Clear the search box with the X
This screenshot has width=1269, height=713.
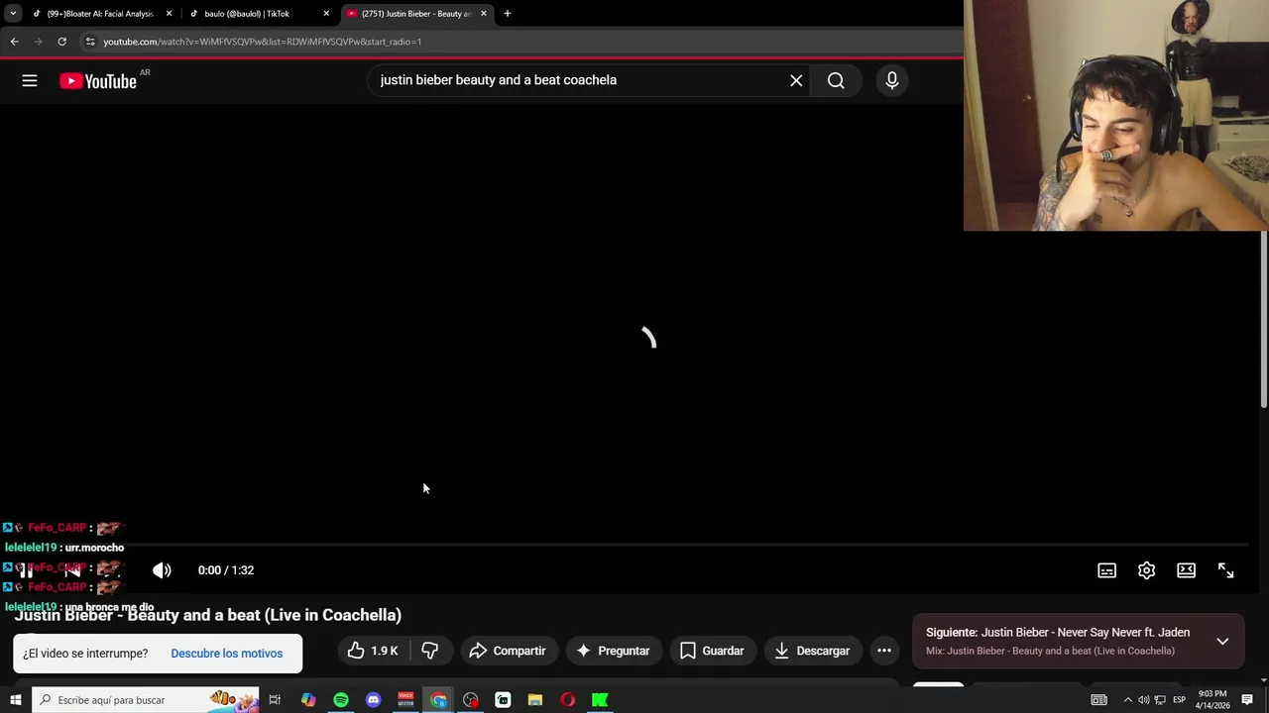click(x=796, y=80)
